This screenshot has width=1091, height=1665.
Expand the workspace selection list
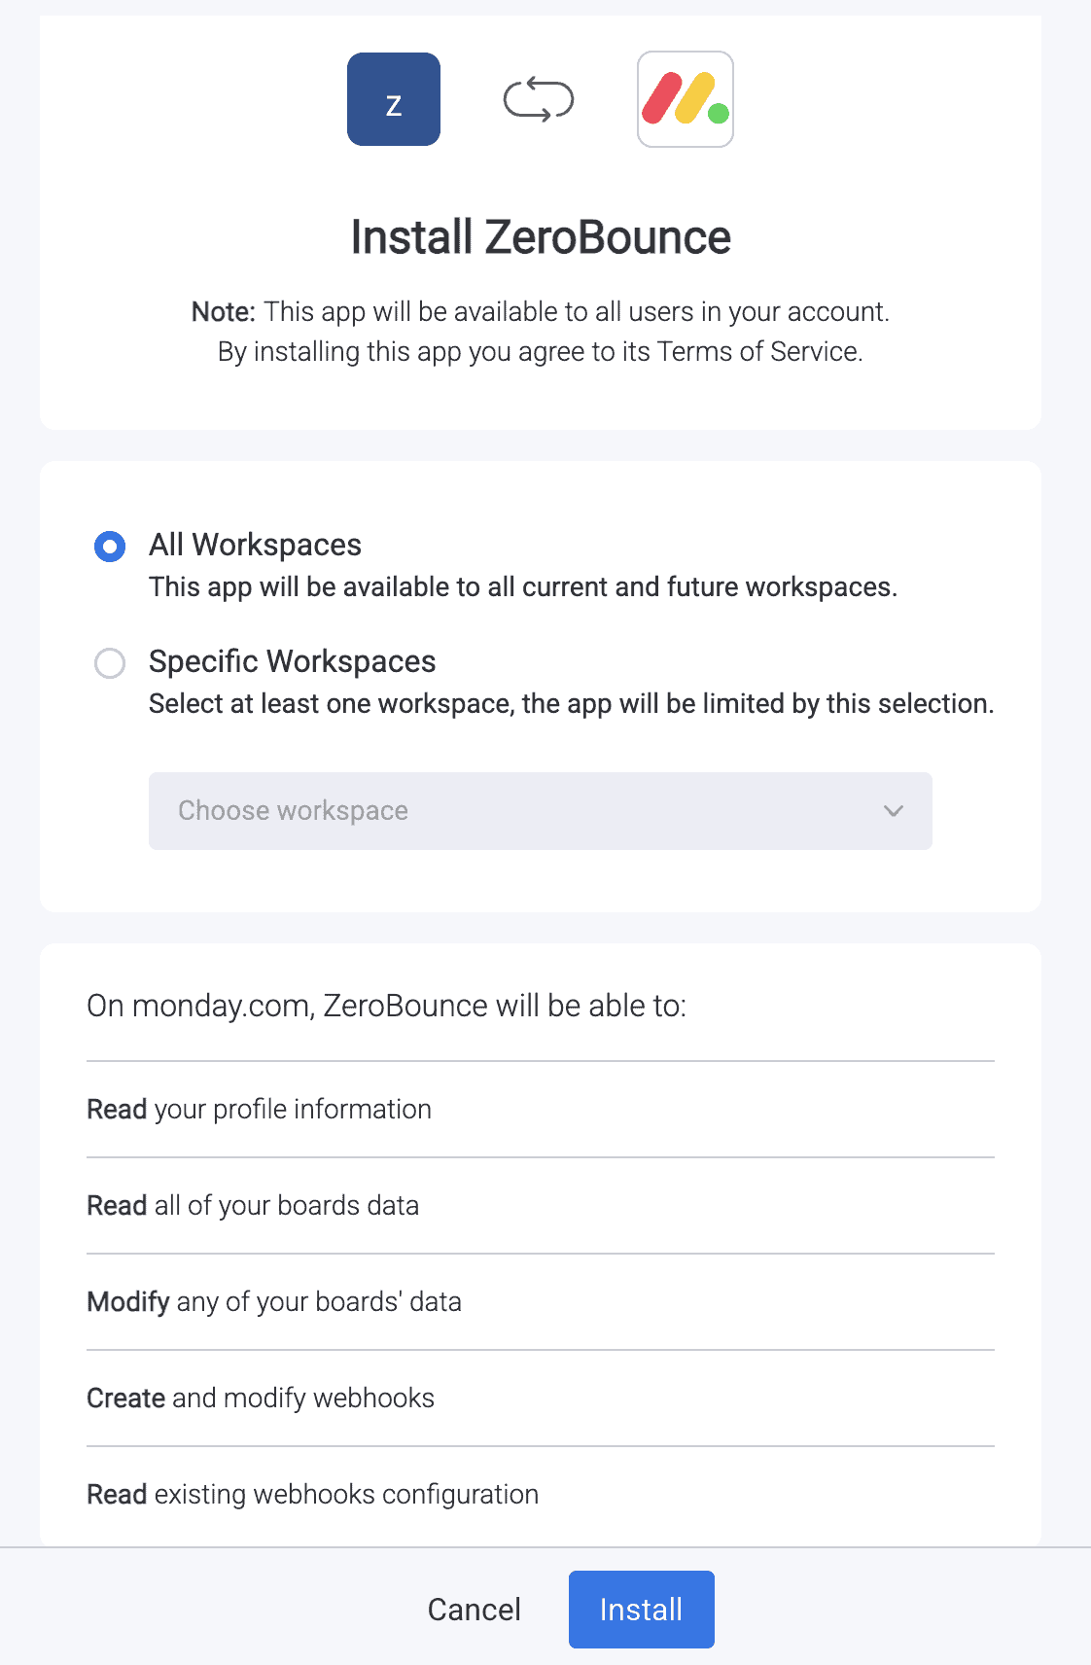coord(540,811)
